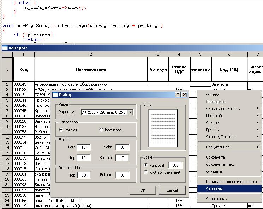Click the uoReport window title icon
This screenshot has height=209, width=263.
5,48
